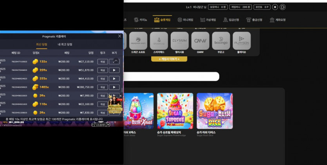Select the 스피어헤드 provider icon
Image resolution: width=327 pixels, height=165 pixels.
[159, 41]
